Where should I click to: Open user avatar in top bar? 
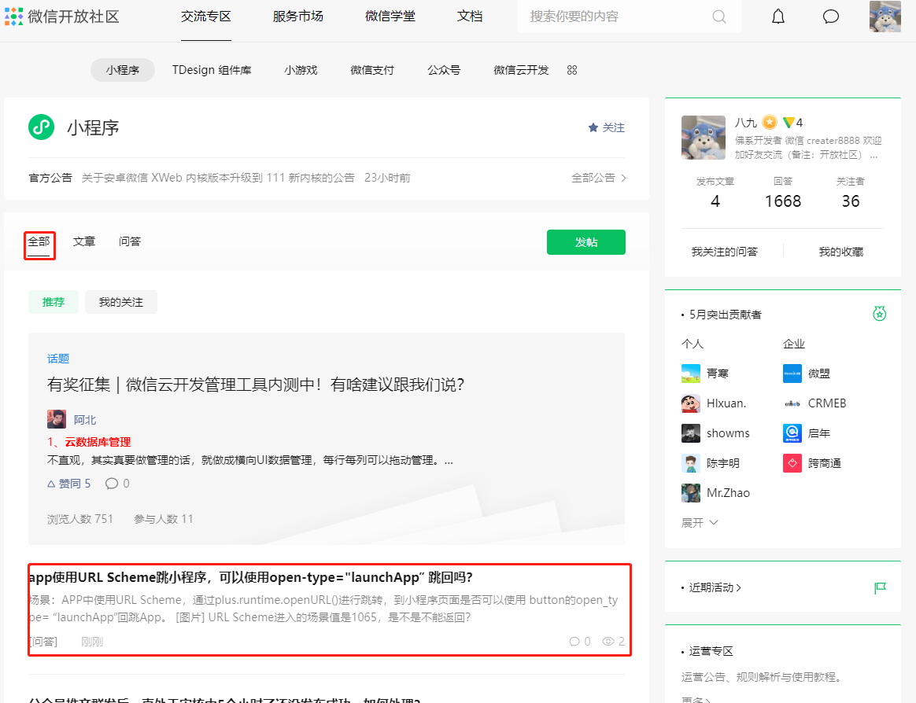tap(885, 17)
